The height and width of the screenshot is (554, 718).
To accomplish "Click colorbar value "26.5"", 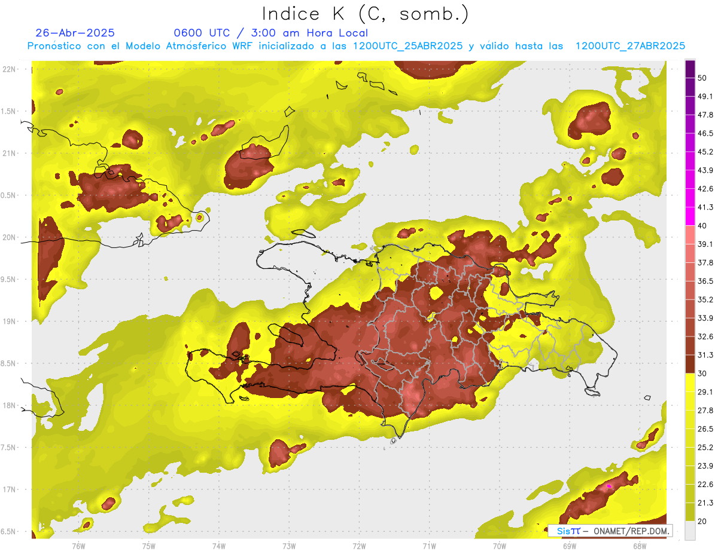I will [x=705, y=429].
